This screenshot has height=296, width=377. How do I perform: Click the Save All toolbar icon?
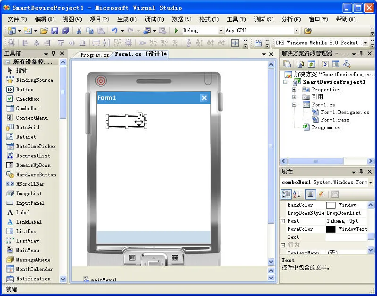tap(66, 31)
